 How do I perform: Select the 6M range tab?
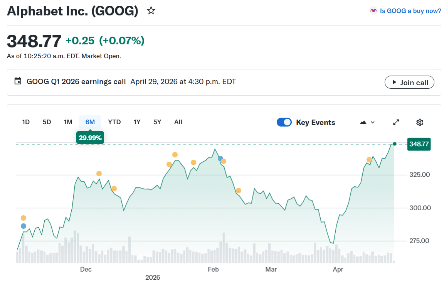pyautogui.click(x=90, y=122)
